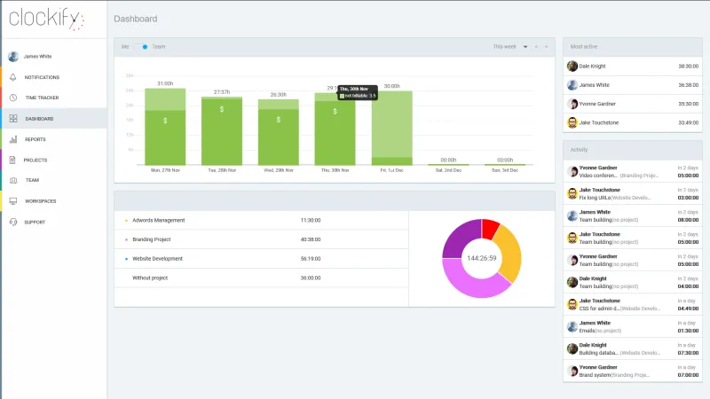Select the Reports bar chart icon
Screen dimensions: 710x399
13,139
